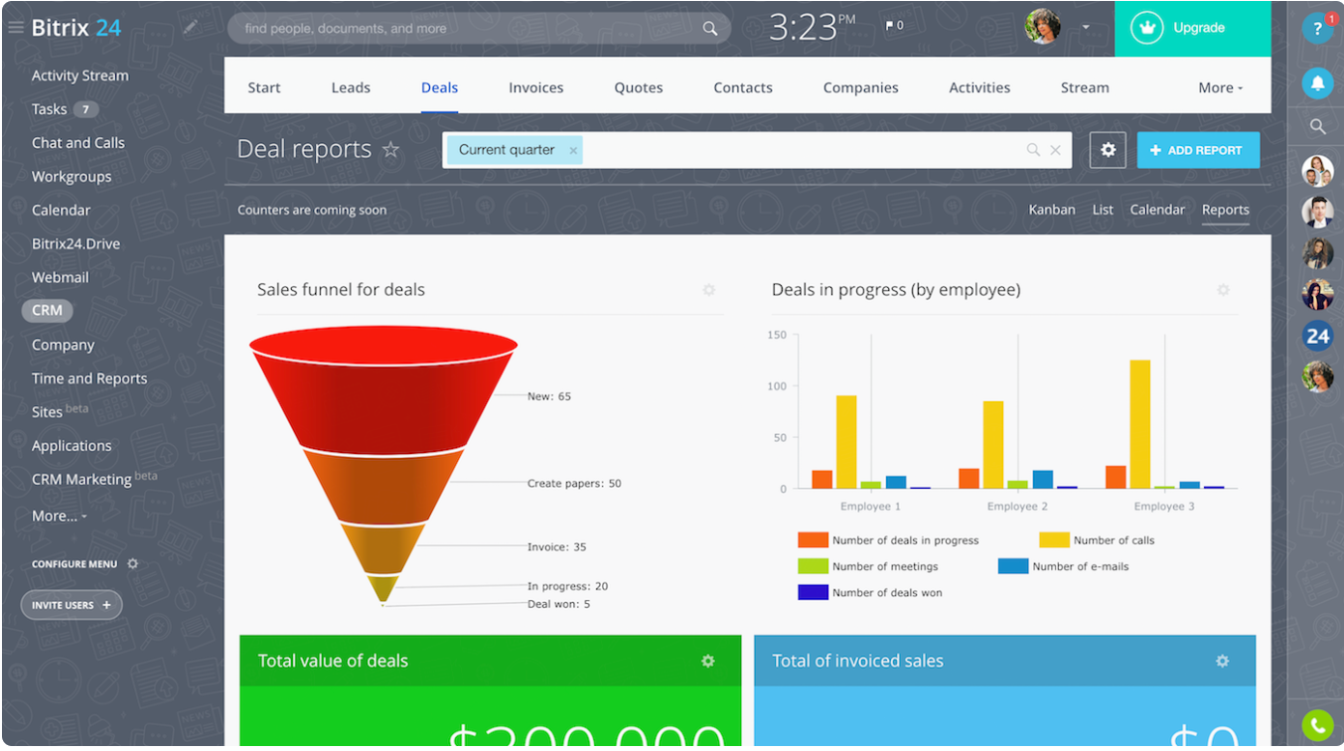The width and height of the screenshot is (1344, 751).
Task: Open search from the right sidebar magnifier
Action: 1317,127
